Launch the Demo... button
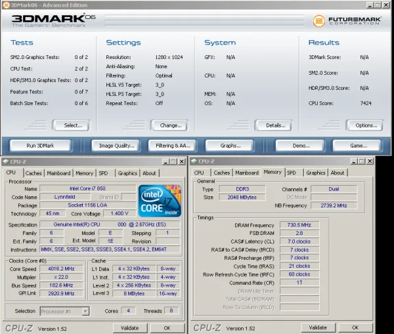394x334 pixels. point(300,146)
